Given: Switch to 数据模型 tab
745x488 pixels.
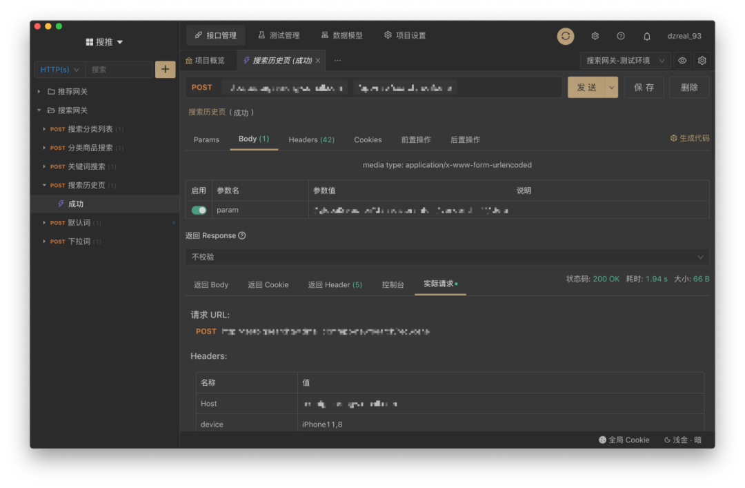Looking at the screenshot, I should (342, 35).
